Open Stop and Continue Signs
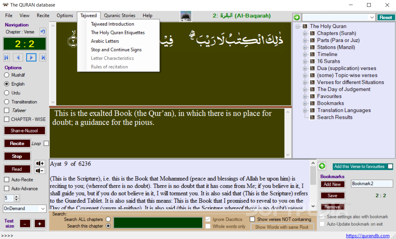The image size is (396, 239). 116,50
